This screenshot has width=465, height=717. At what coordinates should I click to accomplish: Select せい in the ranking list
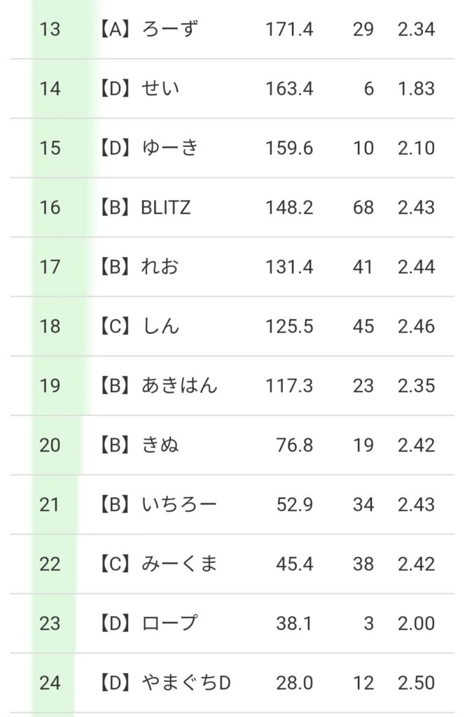[x=160, y=89]
